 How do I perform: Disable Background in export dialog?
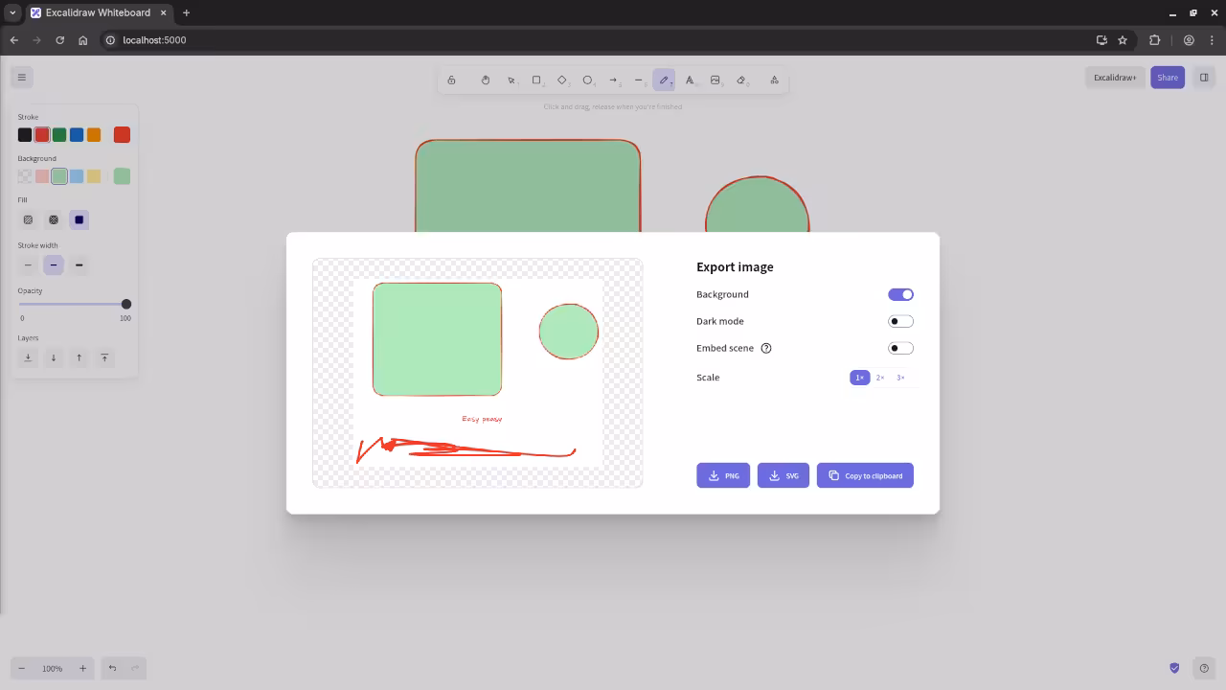coord(900,294)
